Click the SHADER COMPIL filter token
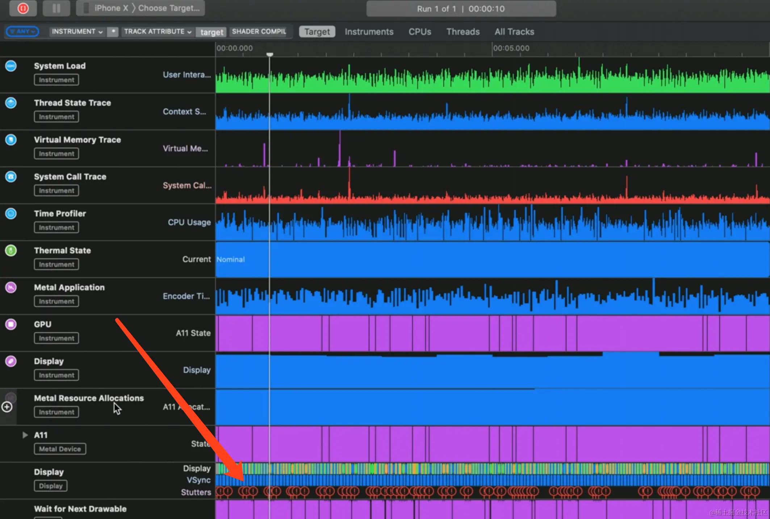Image resolution: width=770 pixels, height=519 pixels. [259, 31]
